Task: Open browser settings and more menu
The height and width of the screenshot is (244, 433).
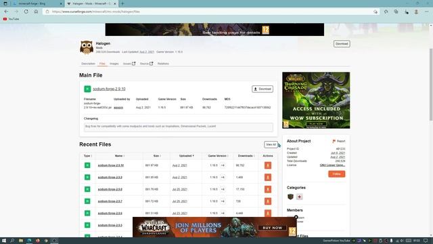Action: click(x=427, y=12)
